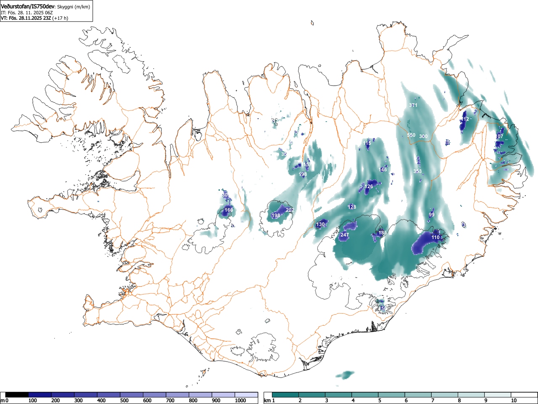Click legend swatch between 7 and 8 km
The height and width of the screenshot is (404, 538).
coord(446,395)
